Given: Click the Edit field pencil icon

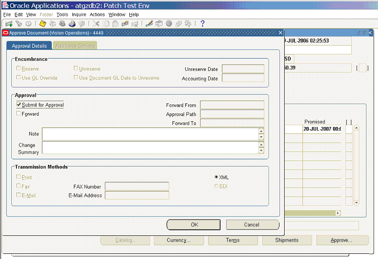Looking at the screenshot, I should click(x=149, y=24).
